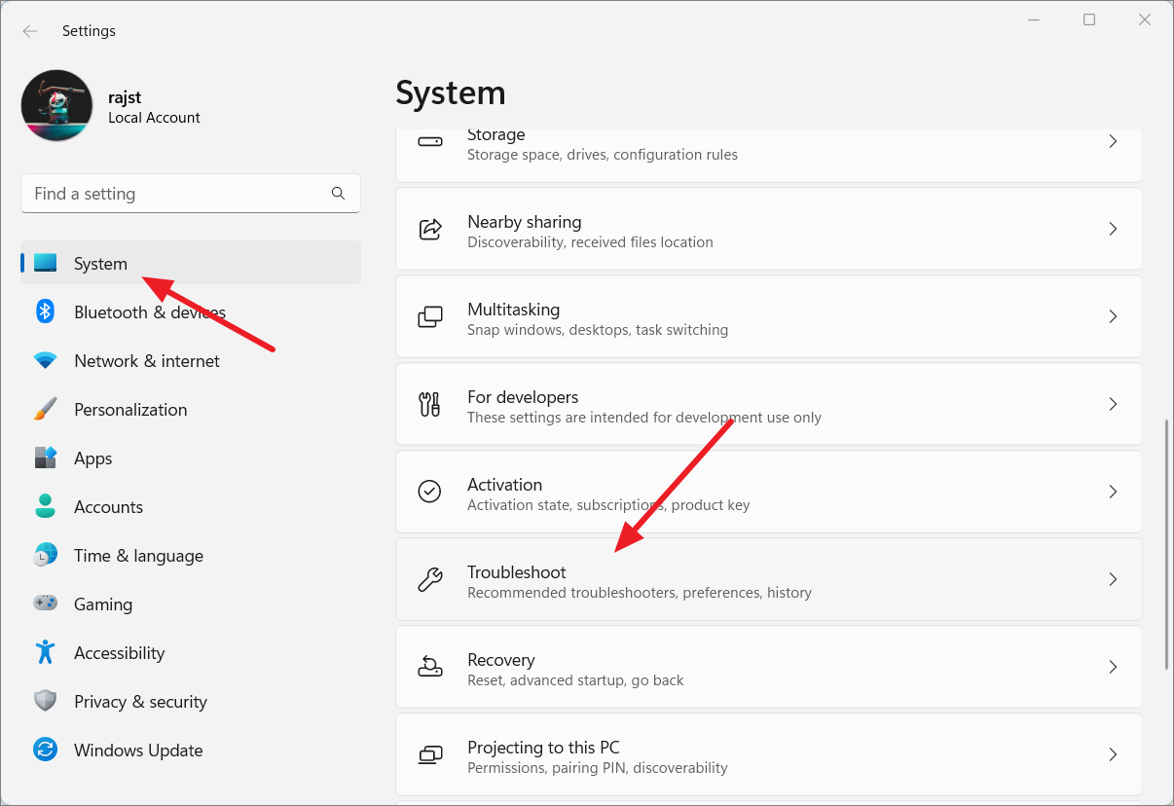This screenshot has width=1174, height=806.
Task: Select System in the sidebar
Action: pyautogui.click(x=191, y=263)
